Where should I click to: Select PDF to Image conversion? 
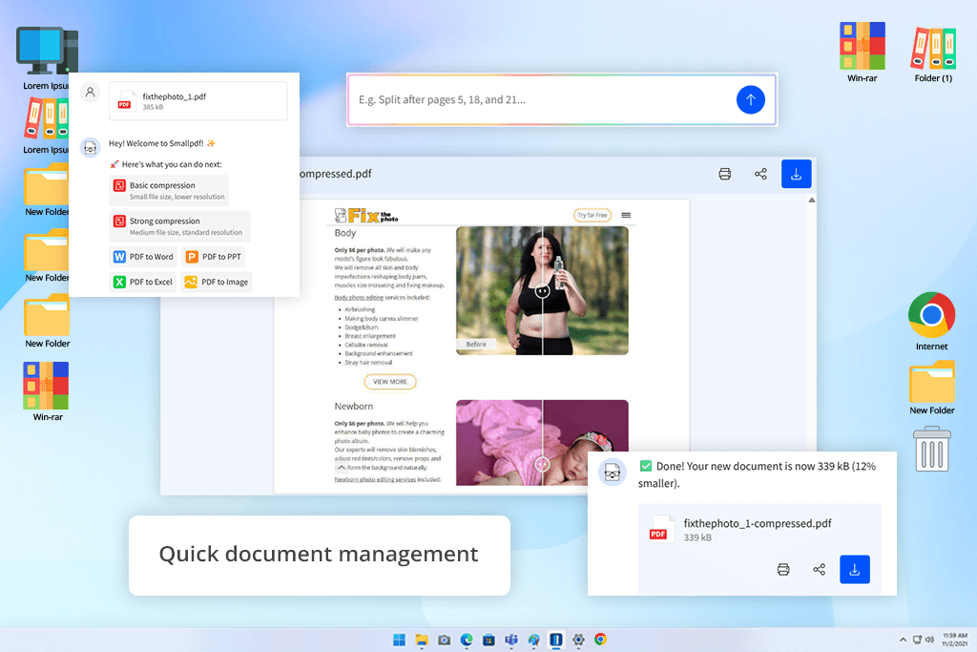point(217,282)
